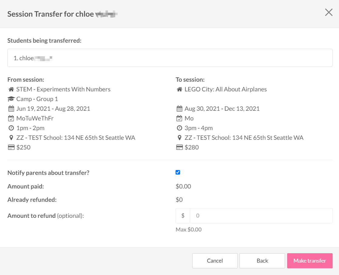Click the dollar sign prefix of refund field
The image size is (339, 275).
[x=183, y=216]
